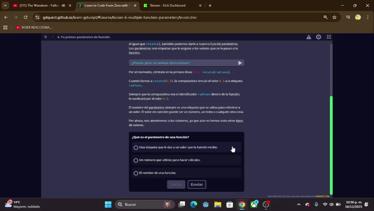Viewport: 374px width, 211px height.
Task: Launch Microsoft Edge from taskbar
Action: (x=194, y=205)
